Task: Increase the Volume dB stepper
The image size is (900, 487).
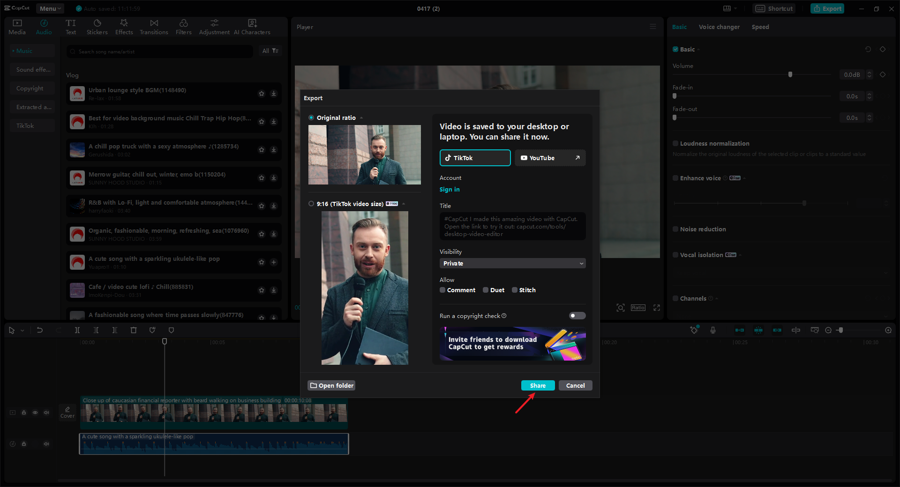Action: [x=870, y=73]
